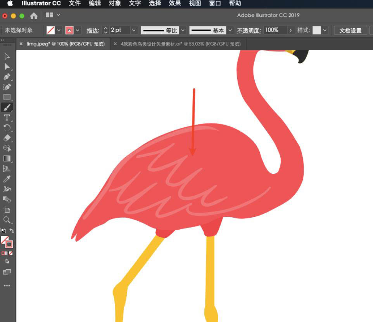Close the 4款彩色鸟类 document tab

[114, 44]
